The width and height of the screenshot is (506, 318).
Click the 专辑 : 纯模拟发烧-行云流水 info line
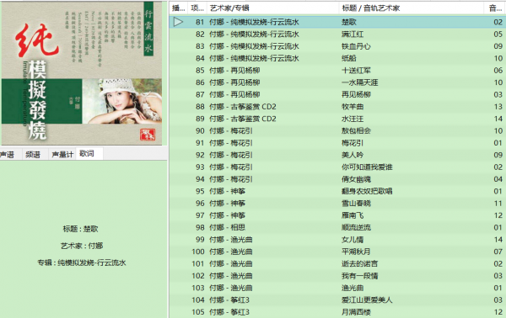click(82, 262)
